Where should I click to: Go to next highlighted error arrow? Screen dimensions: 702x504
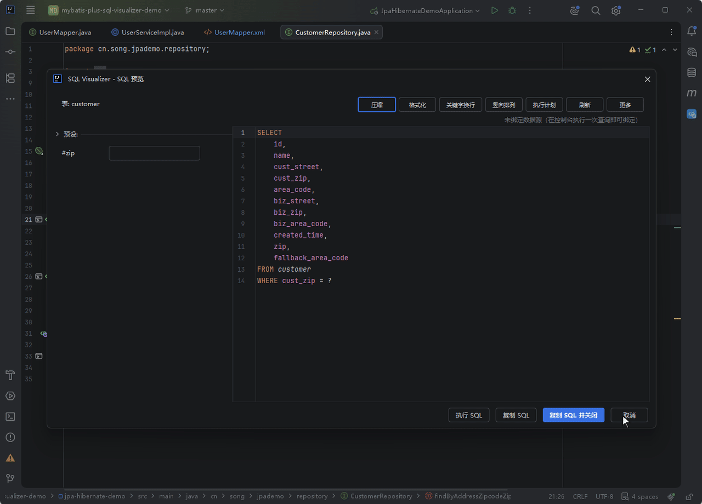(x=675, y=50)
